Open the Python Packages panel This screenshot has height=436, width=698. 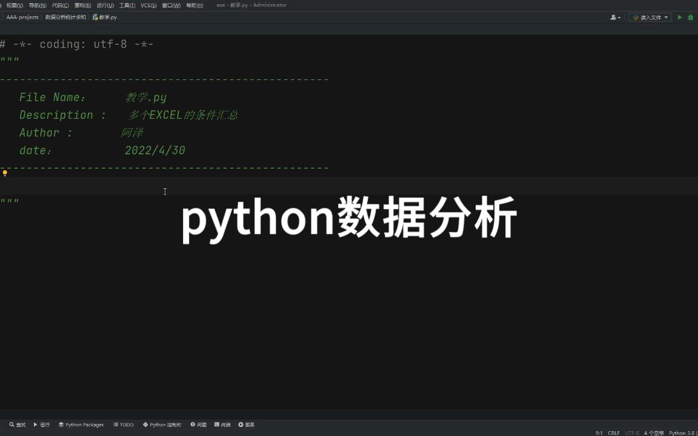(x=81, y=424)
